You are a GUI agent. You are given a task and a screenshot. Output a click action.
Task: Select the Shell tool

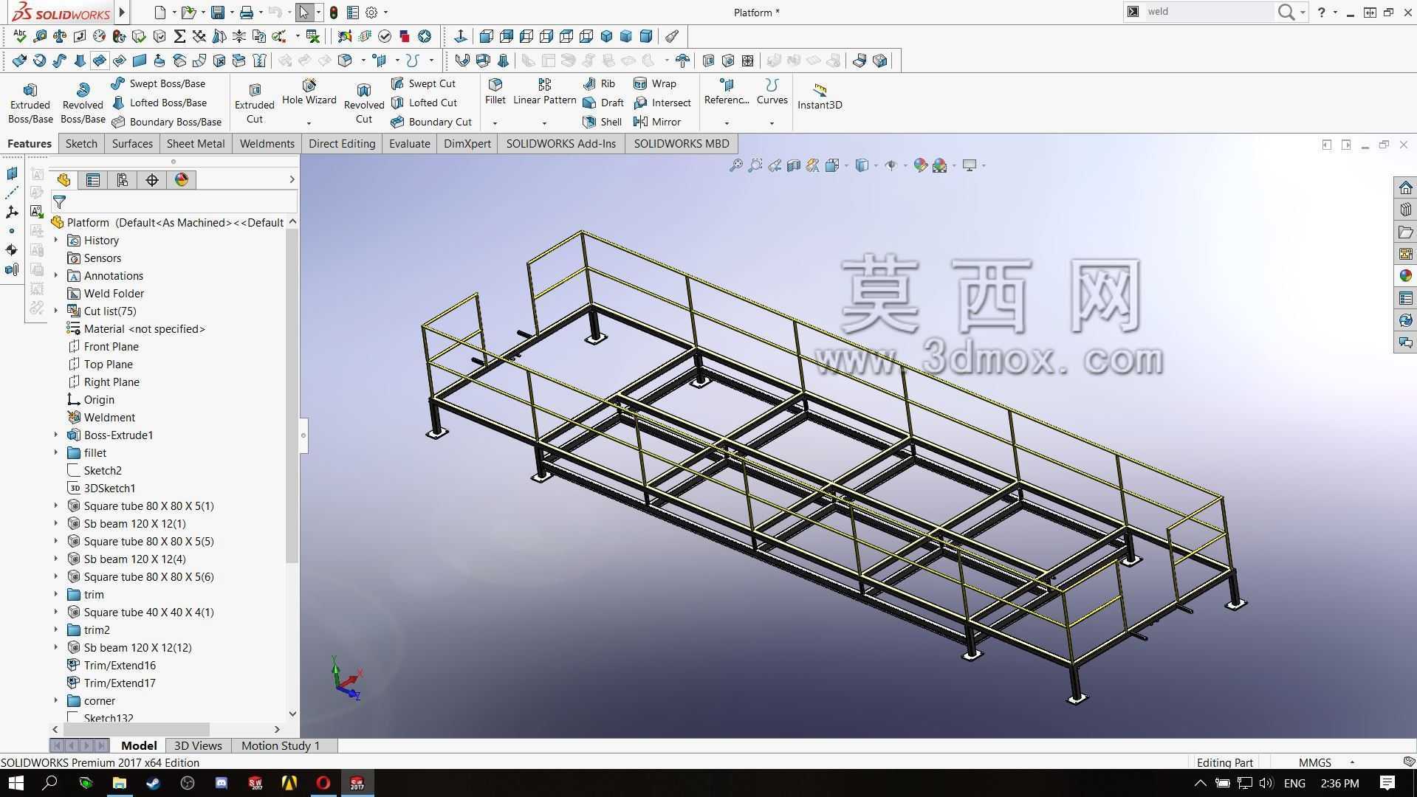[603, 122]
